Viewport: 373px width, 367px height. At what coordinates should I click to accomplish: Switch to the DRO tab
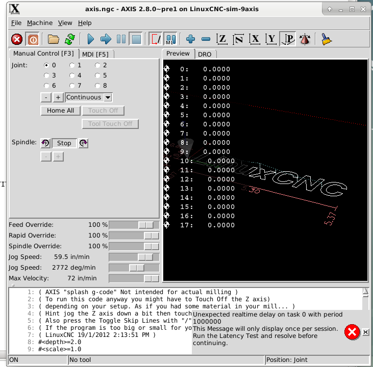205,55
